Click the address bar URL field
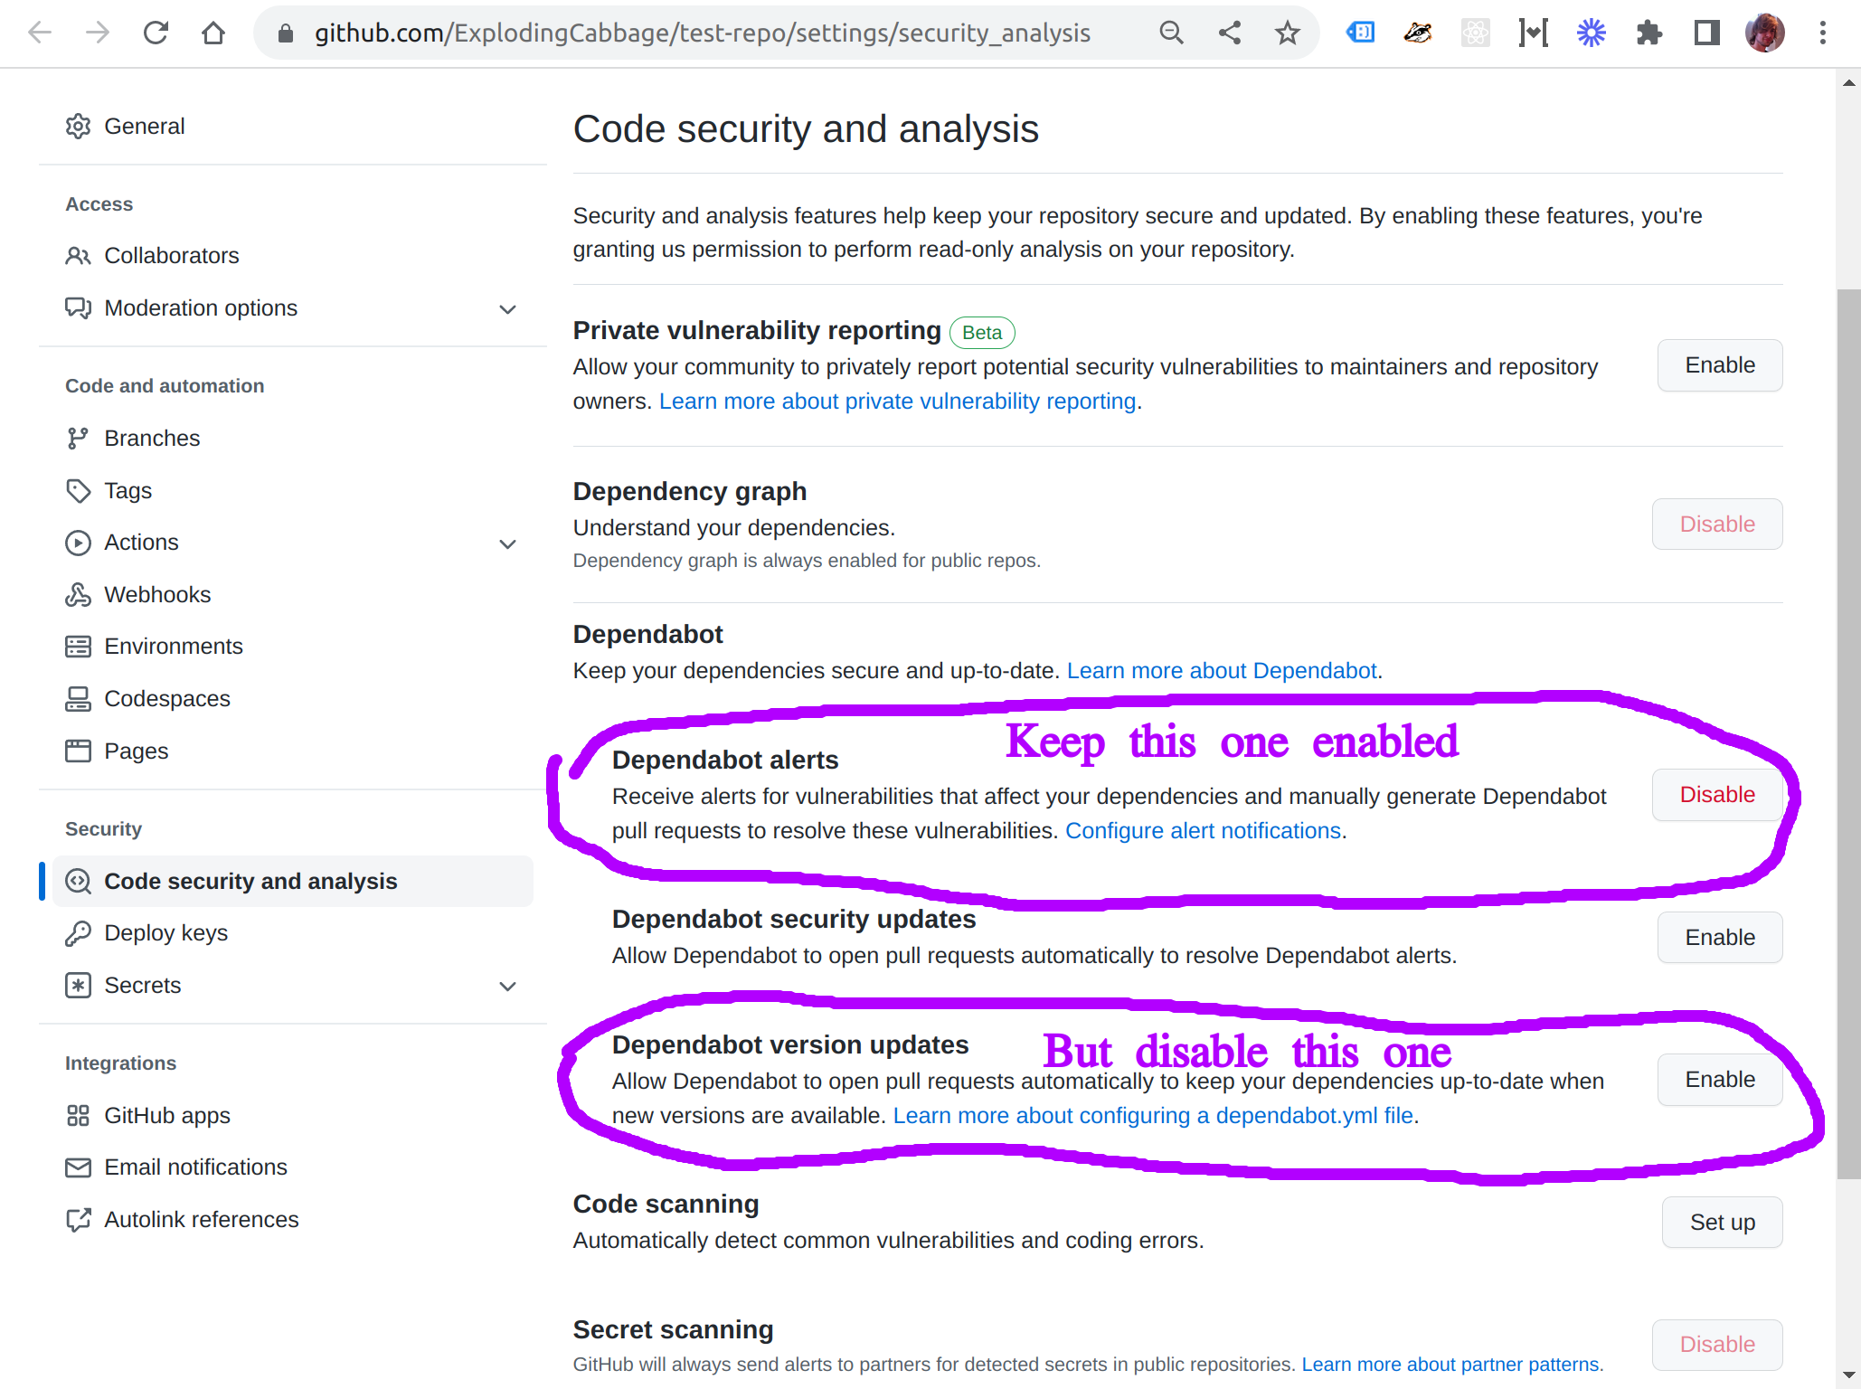This screenshot has width=1861, height=1389. [x=702, y=33]
